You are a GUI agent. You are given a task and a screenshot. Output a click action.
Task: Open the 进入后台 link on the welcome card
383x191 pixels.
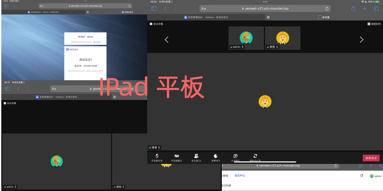[x=97, y=42]
